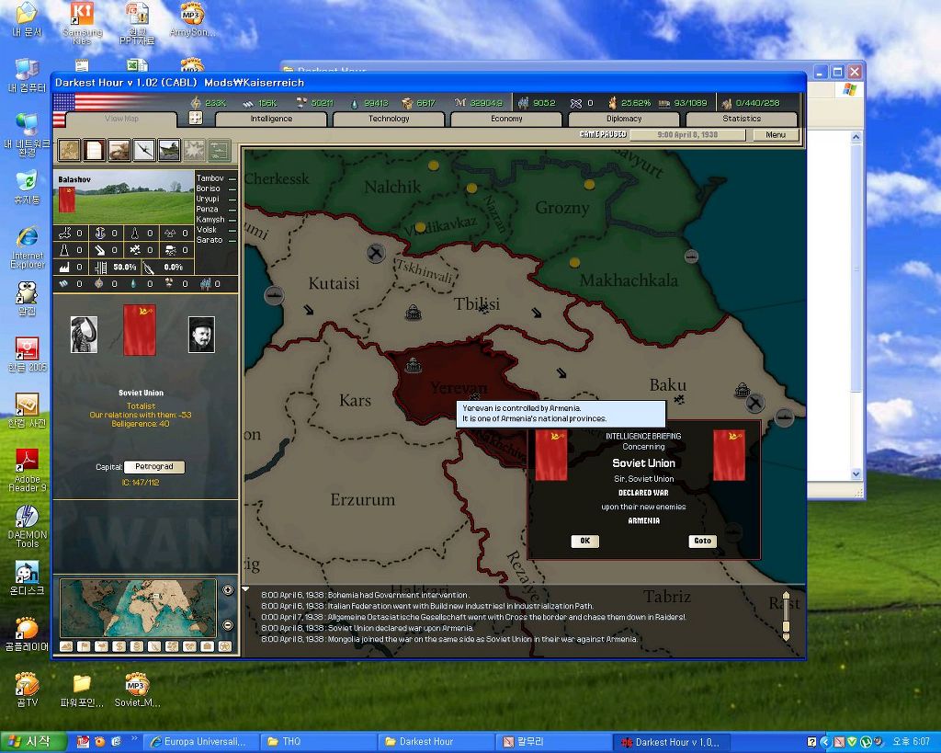Open the Technology tab
Image resolution: width=941 pixels, height=753 pixels.
click(x=389, y=119)
